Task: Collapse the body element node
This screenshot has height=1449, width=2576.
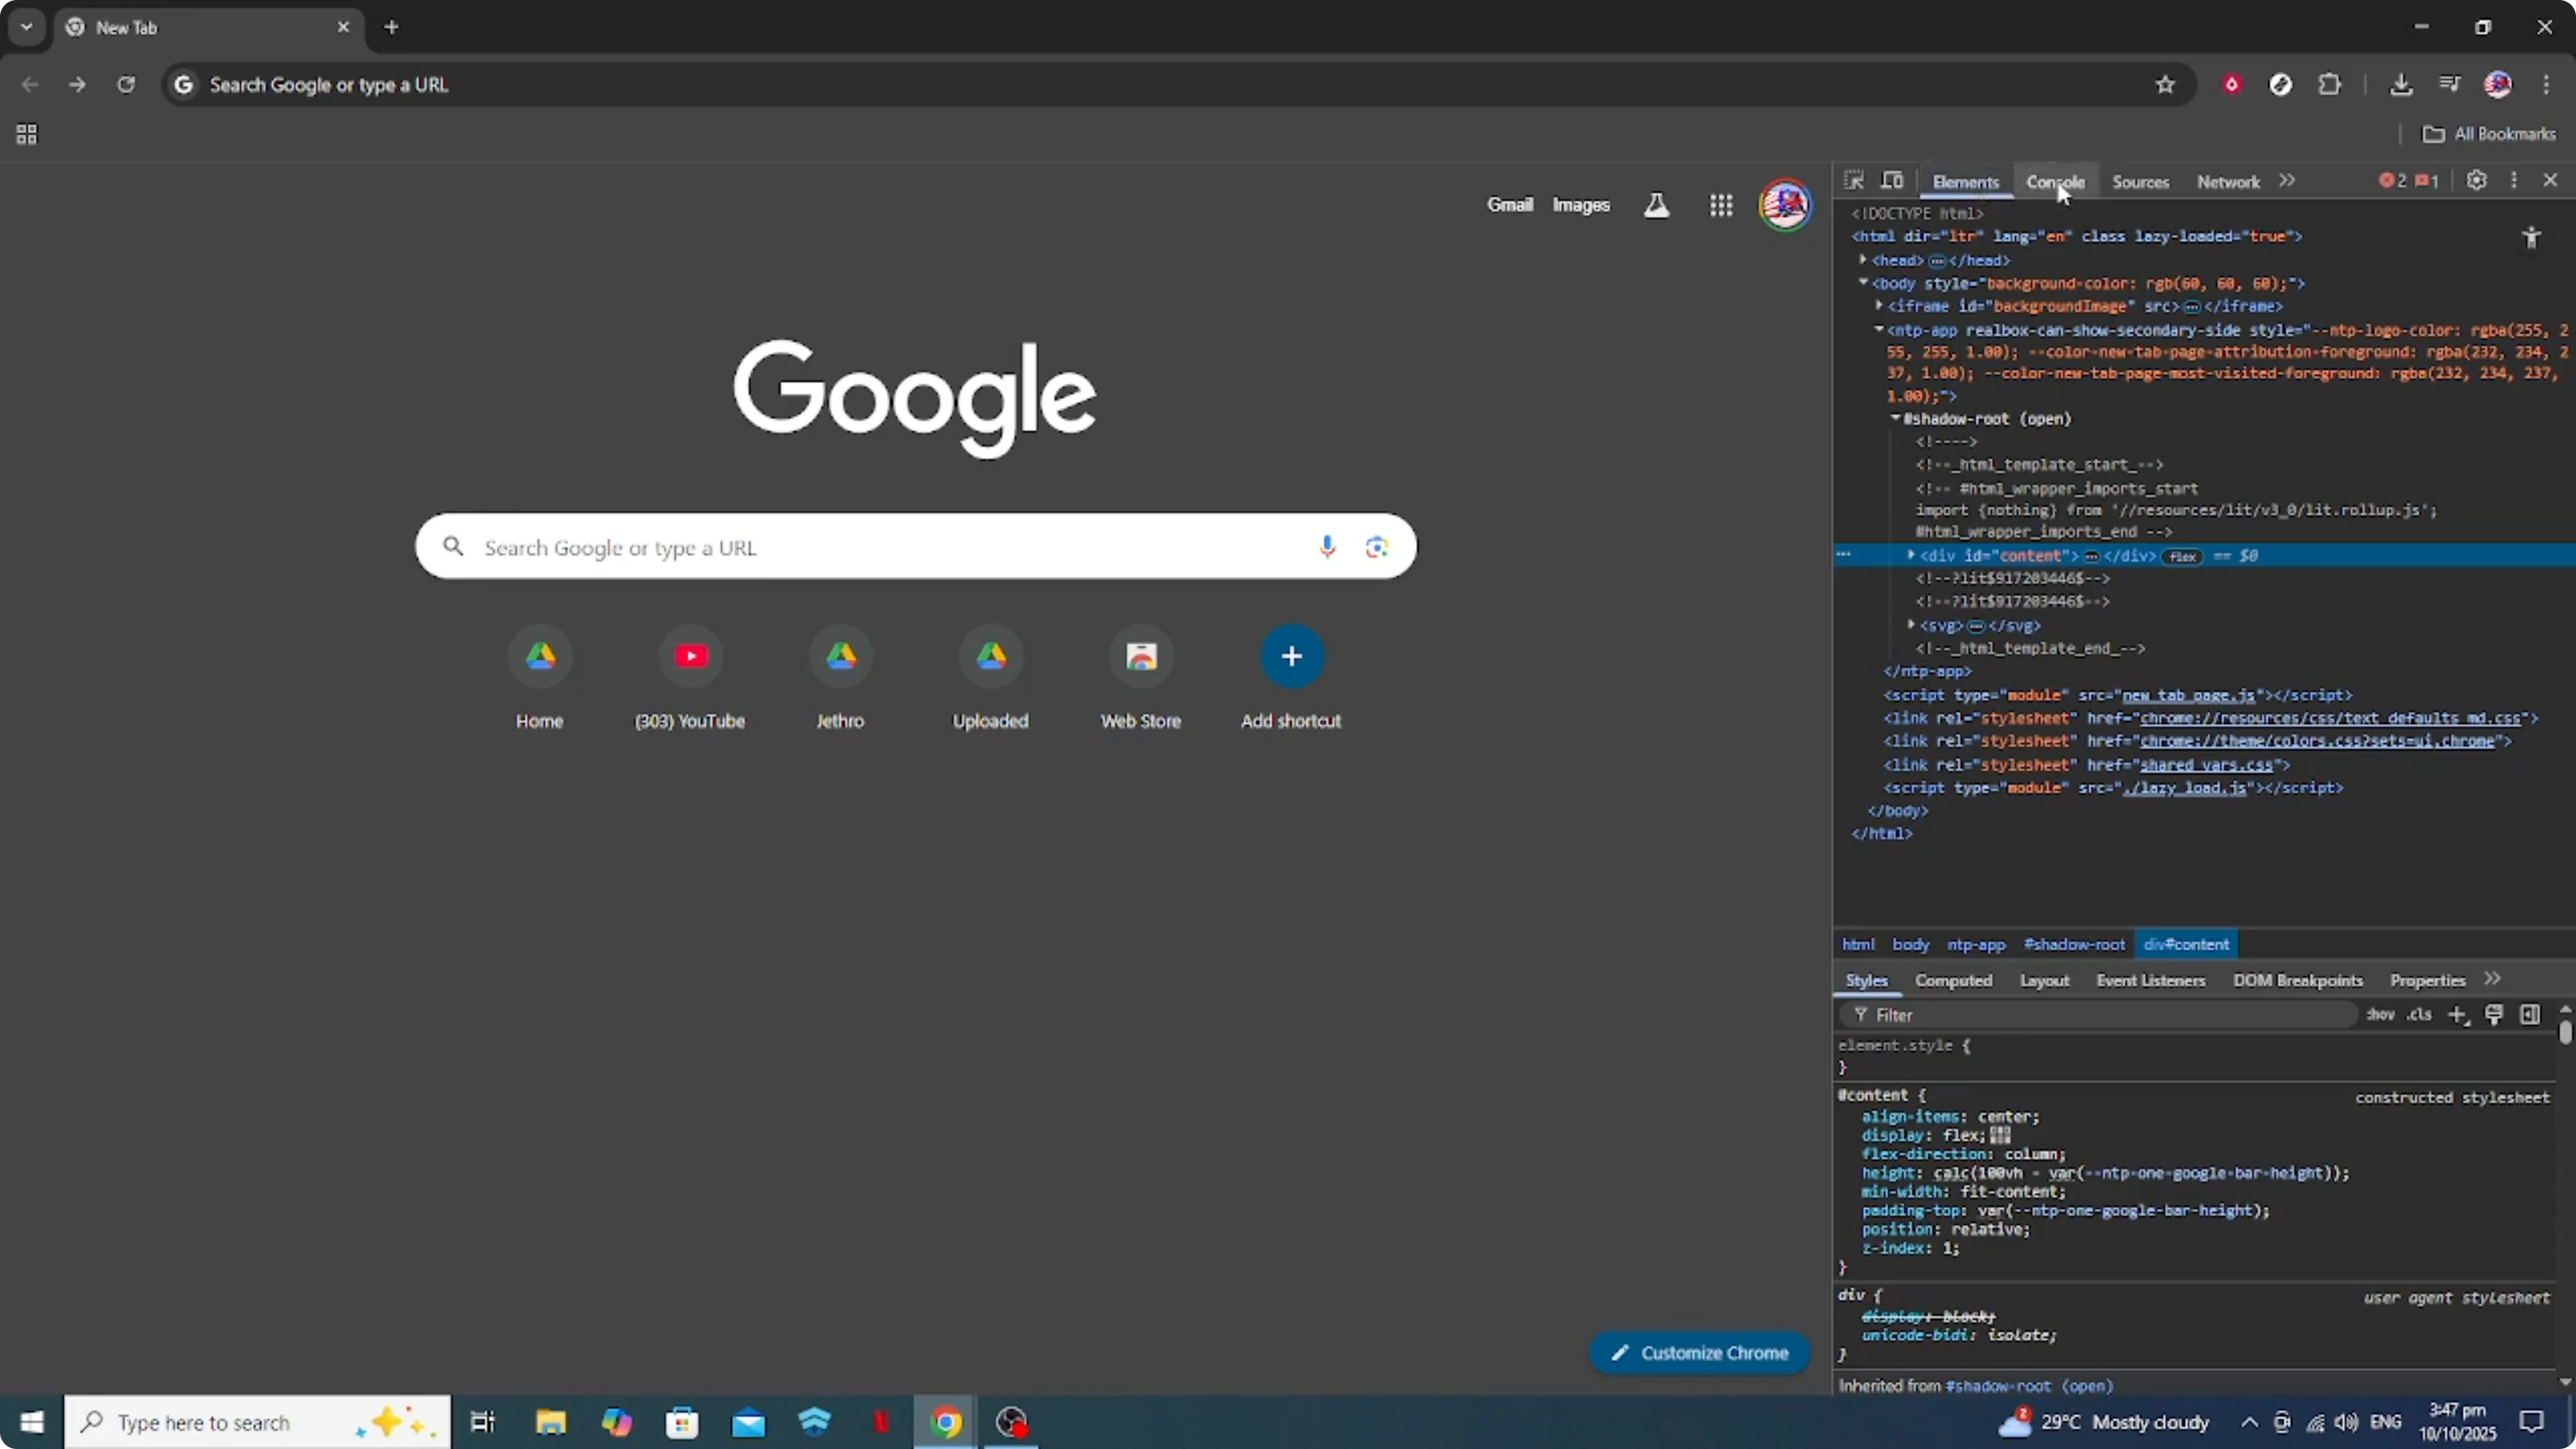Action: 1863,283
